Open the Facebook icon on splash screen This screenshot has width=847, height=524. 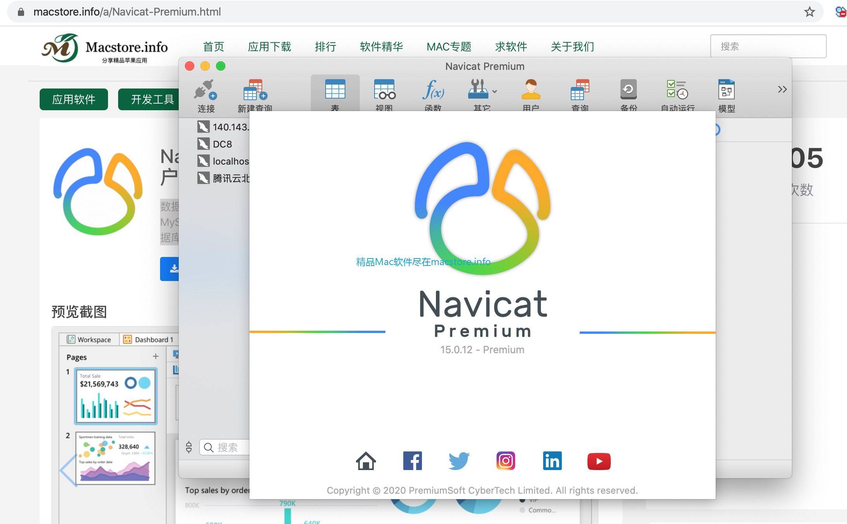point(413,461)
